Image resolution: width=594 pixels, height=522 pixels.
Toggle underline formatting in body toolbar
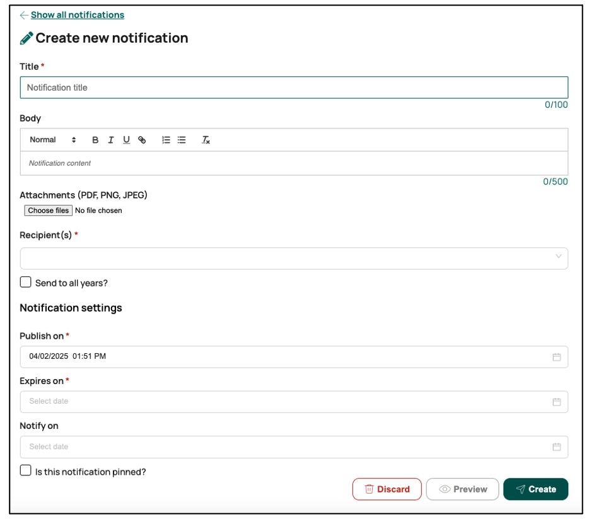point(126,140)
